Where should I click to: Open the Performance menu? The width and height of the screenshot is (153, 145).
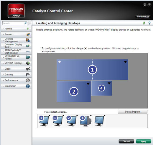[x=16, y=80]
